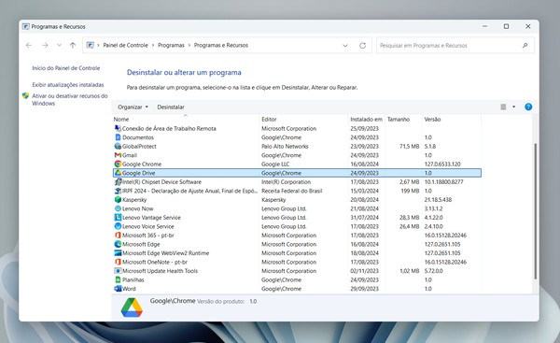Select the Planilhas green icon

(x=118, y=279)
